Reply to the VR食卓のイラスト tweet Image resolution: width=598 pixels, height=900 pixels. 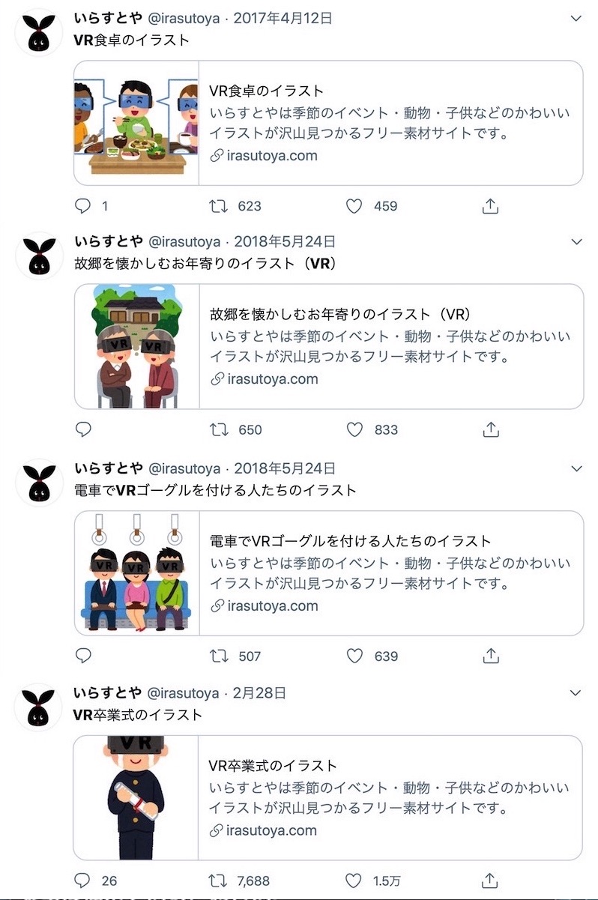(83, 205)
